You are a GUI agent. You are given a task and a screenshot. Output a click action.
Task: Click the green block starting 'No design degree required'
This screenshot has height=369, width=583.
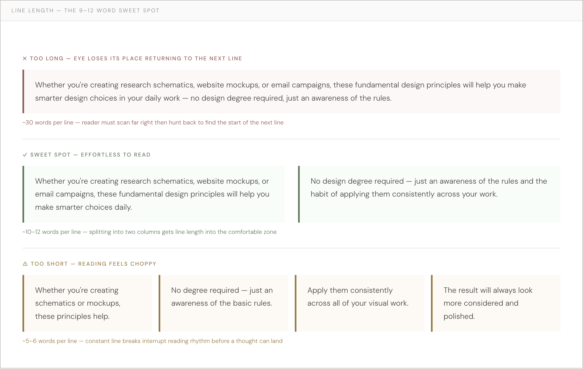(429, 194)
